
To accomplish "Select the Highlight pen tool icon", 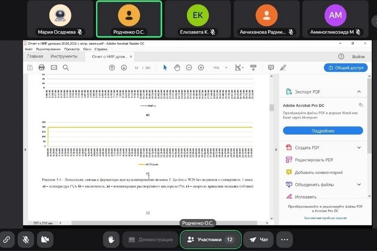I will point(283,68).
